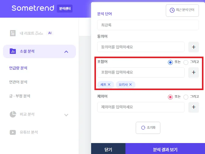The width and height of the screenshot is (205, 154).
Task: Remove the 셰프 tag via its X
Action: [x=109, y=85]
